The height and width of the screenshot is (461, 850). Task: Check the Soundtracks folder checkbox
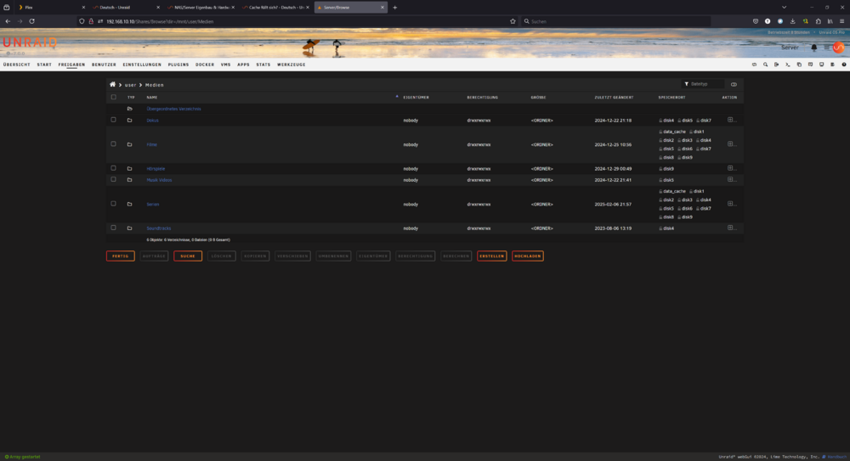click(x=113, y=228)
